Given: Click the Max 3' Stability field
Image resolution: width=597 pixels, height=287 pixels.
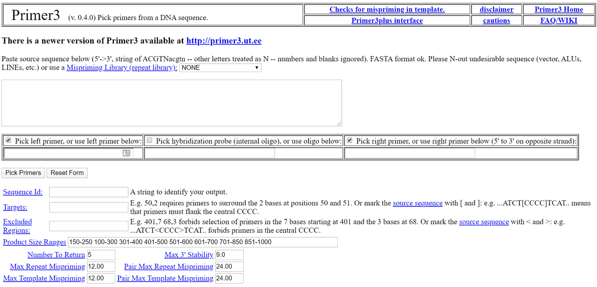Looking at the screenshot, I should click(229, 255).
